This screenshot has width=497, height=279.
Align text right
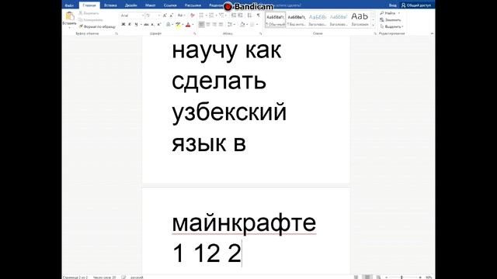pyautogui.click(x=214, y=24)
